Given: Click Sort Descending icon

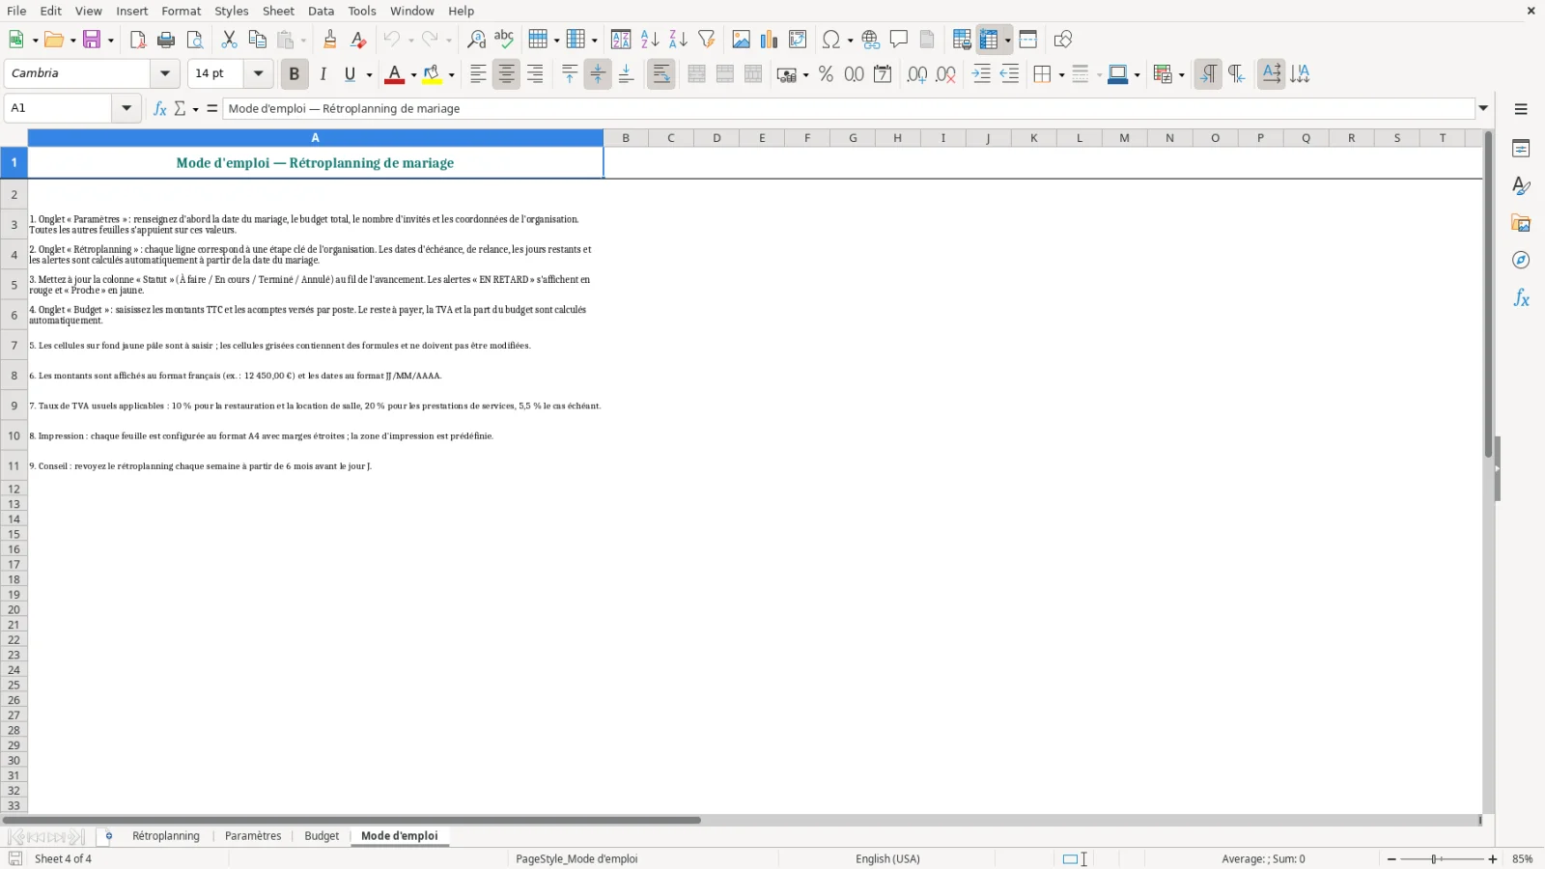Looking at the screenshot, I should 678,40.
